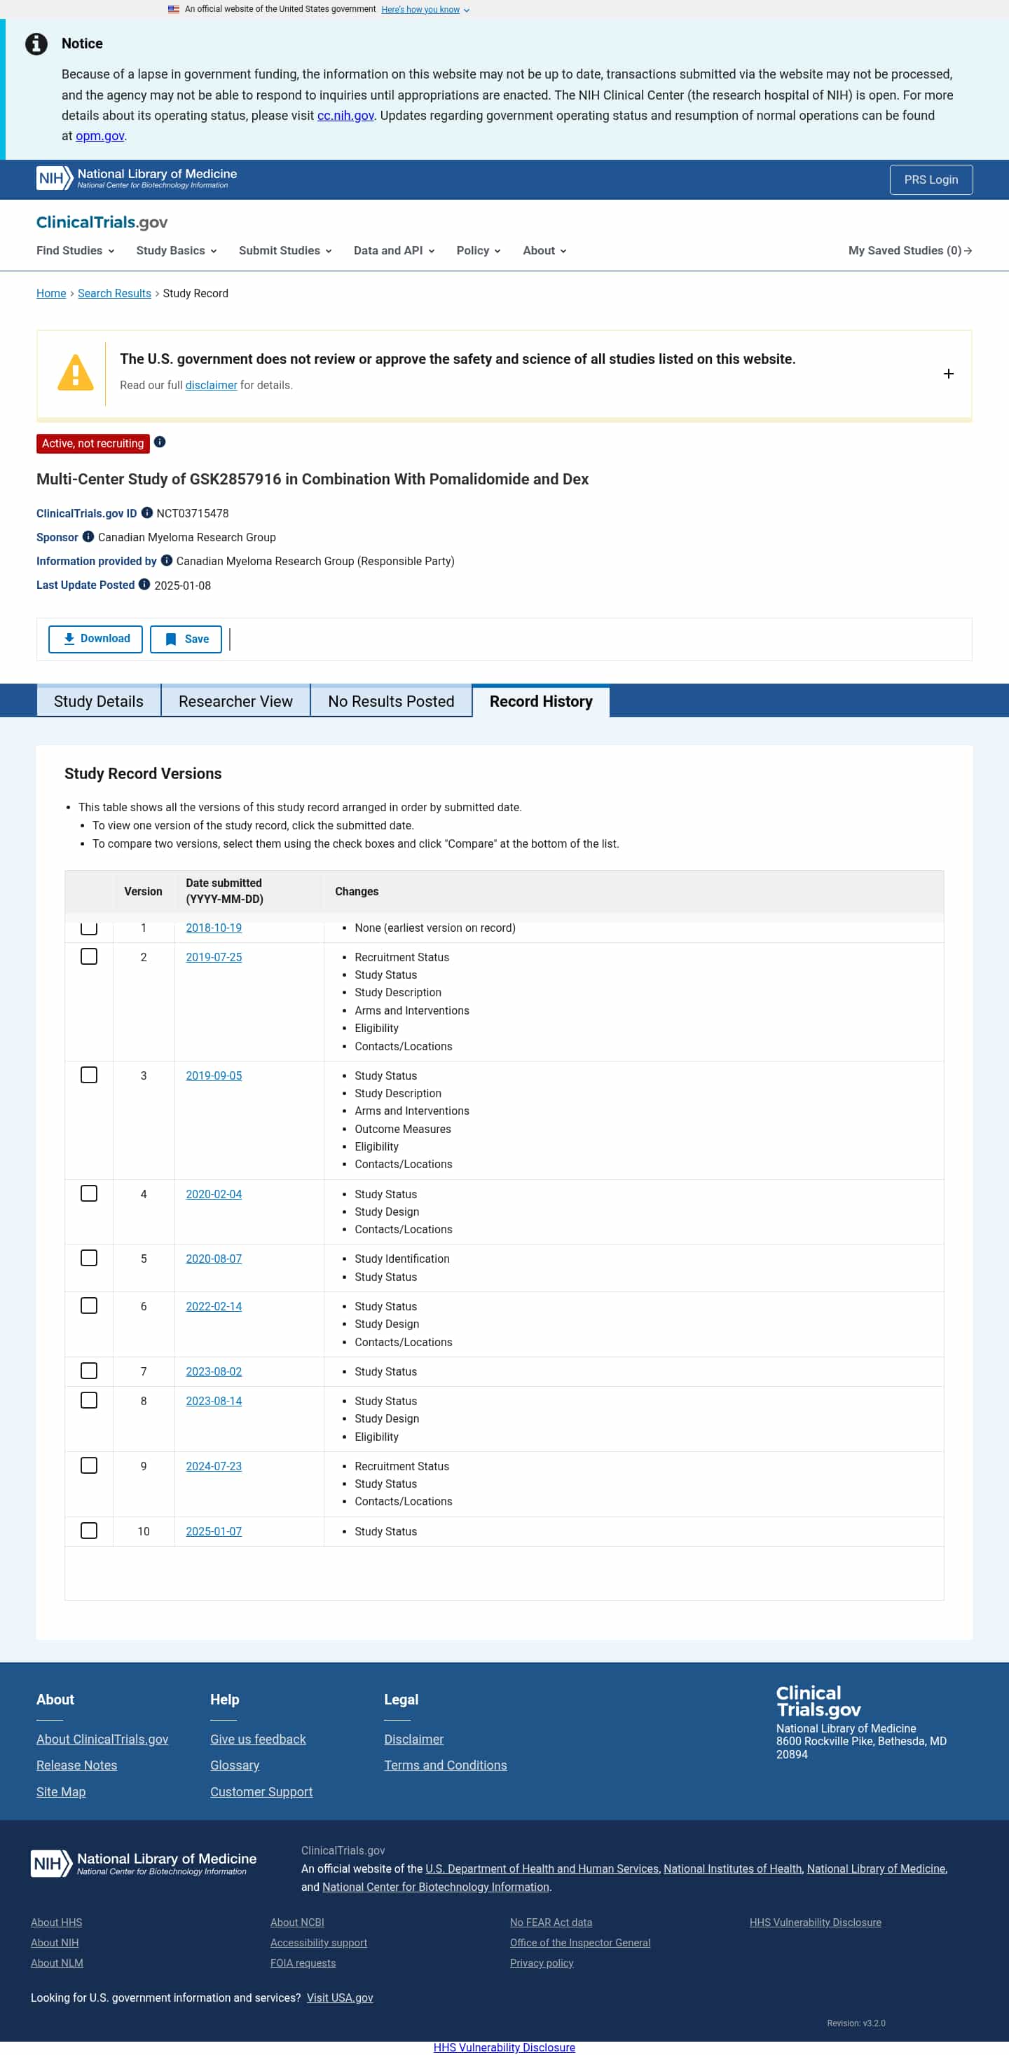Open Terms and Conditions link

pyautogui.click(x=446, y=1765)
